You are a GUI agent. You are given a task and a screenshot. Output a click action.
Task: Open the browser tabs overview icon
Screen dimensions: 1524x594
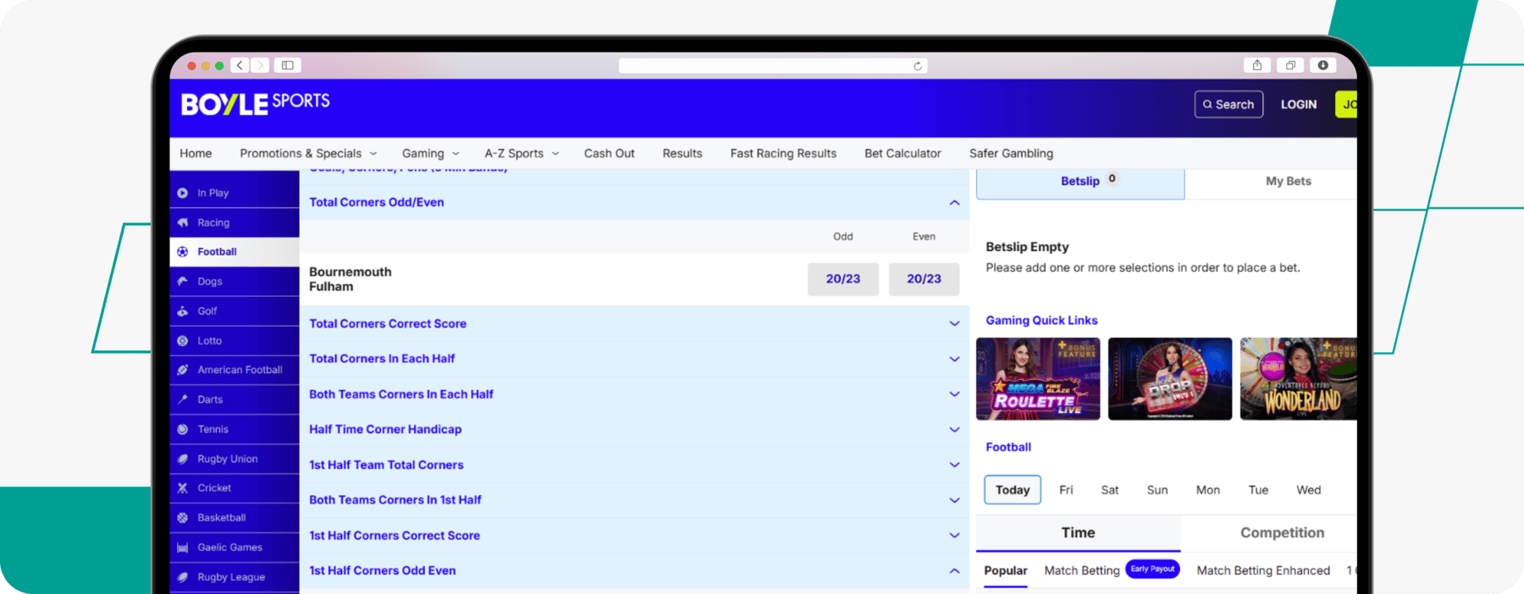tap(1290, 65)
